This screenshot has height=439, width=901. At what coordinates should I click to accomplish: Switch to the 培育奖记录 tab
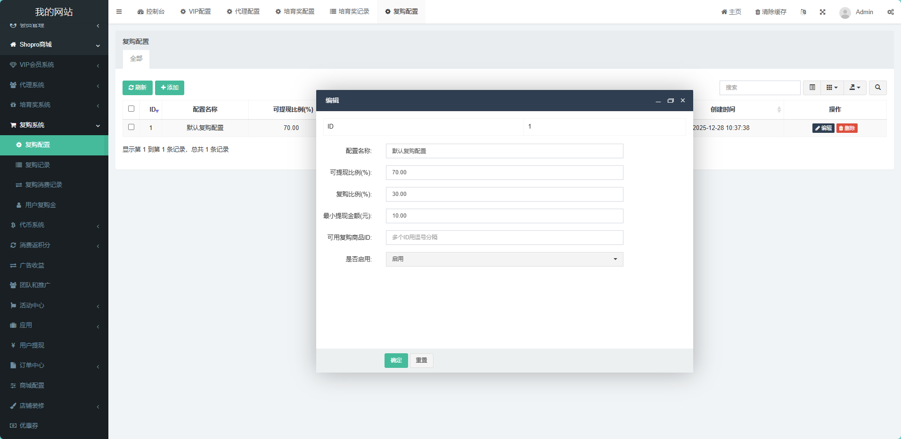349,12
